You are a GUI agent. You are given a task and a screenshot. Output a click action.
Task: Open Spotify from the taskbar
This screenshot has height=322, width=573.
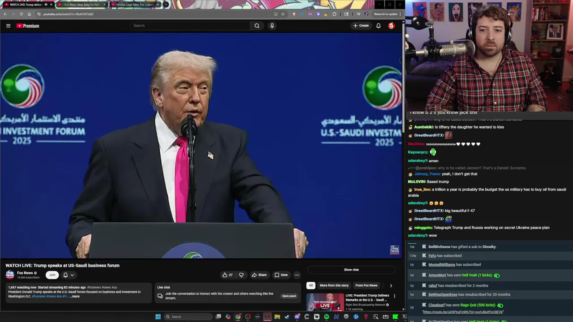tap(326, 317)
